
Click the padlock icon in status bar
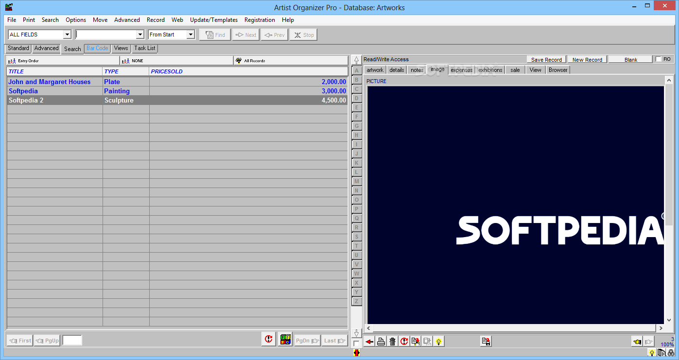tap(671, 353)
